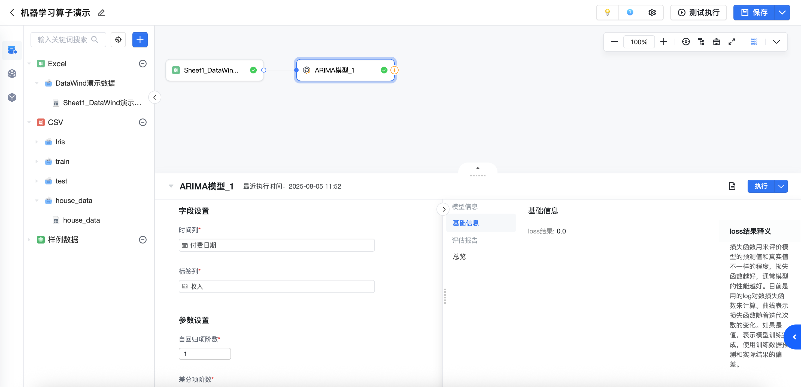Add a data source with the blue plus button
Screen dimensions: 801x387
140,40
